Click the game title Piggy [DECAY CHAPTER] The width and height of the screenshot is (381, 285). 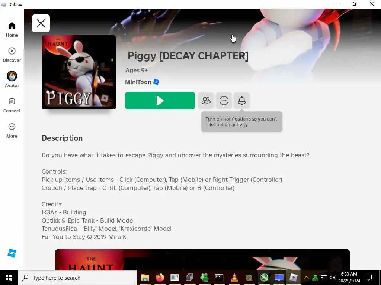188,56
